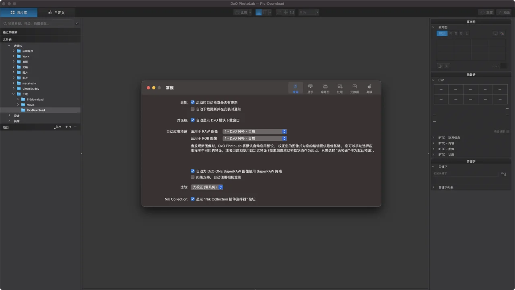Toggle 启动时自动检查是否有更新 checkbox

[193, 102]
